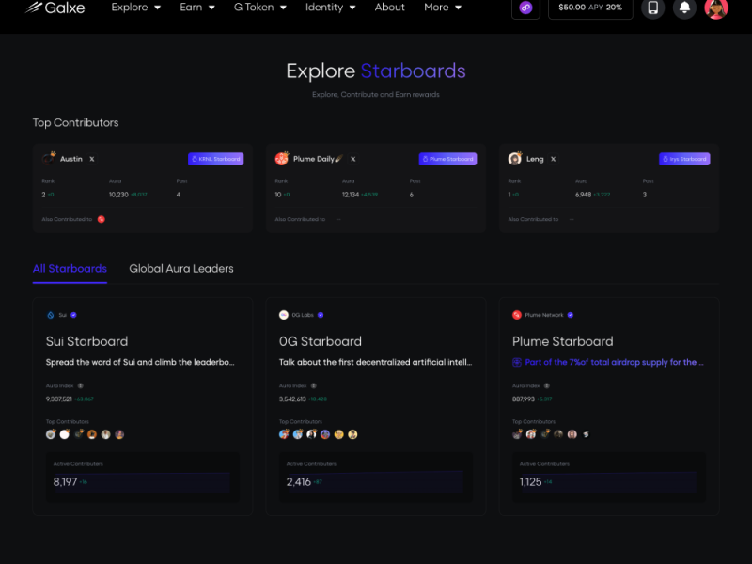The height and width of the screenshot is (564, 752).
Task: Click the Plume Daily contributor name
Action: click(318, 159)
